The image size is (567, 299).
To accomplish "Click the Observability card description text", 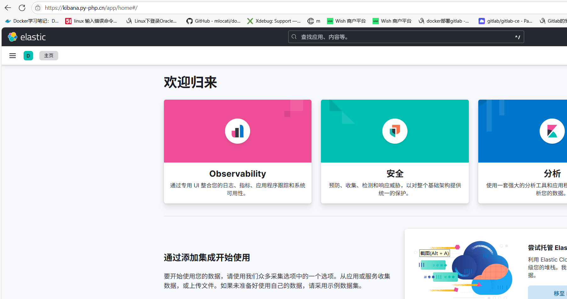I will [238, 189].
